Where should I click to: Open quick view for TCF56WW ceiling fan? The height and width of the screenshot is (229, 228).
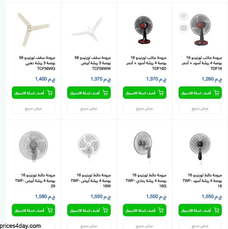pyautogui.click(x=89, y=108)
